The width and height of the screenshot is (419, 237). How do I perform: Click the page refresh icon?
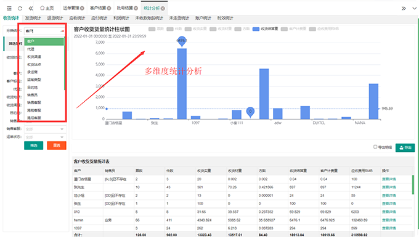pos(20,8)
